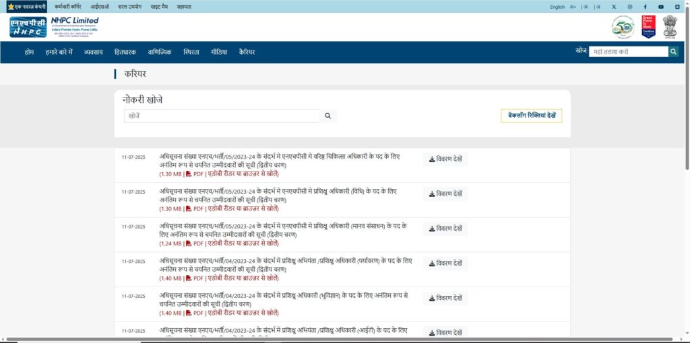Click the बैकलॉग रिक्तियां देखें button
The height and width of the screenshot is (343, 690).
click(x=531, y=116)
